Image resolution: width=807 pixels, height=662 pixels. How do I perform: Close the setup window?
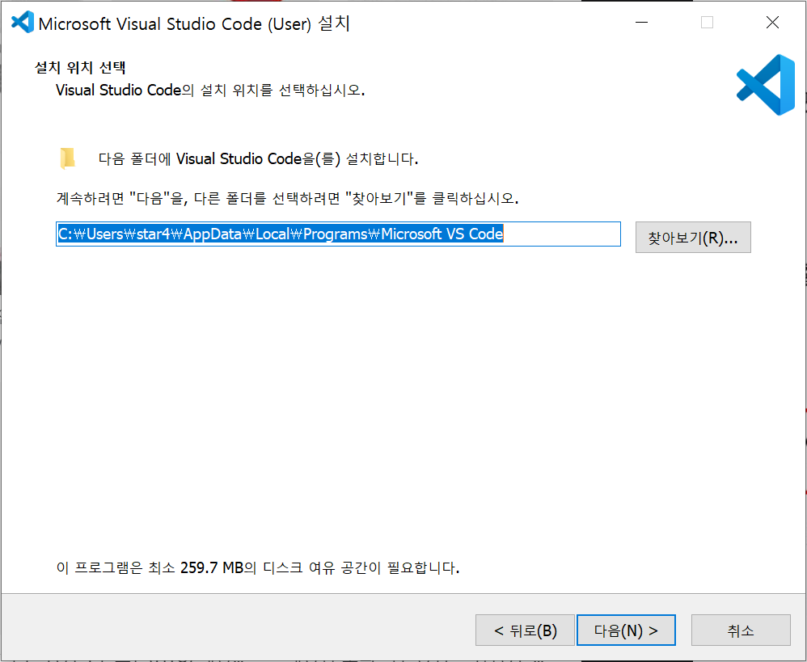772,23
